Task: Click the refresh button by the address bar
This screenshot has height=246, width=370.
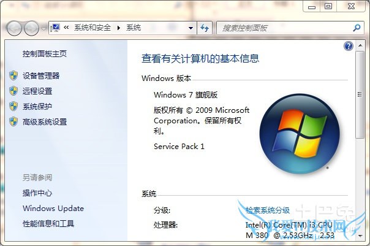Action: [x=205, y=28]
